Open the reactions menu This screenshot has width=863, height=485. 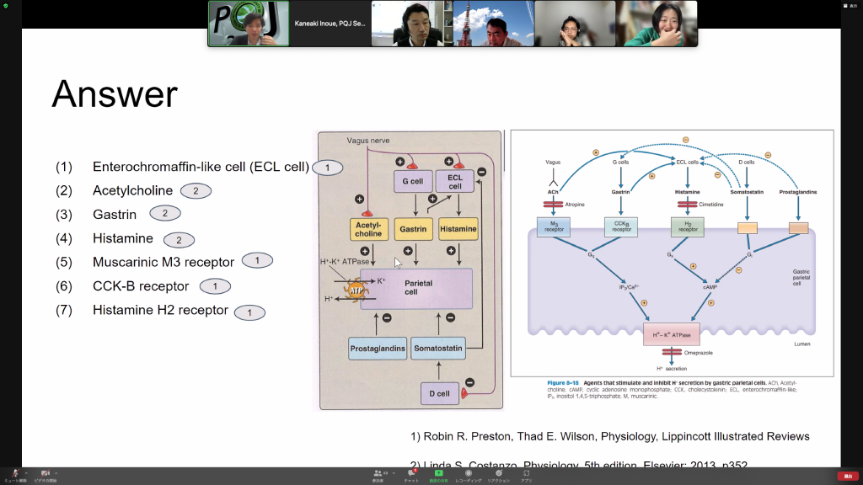click(498, 473)
